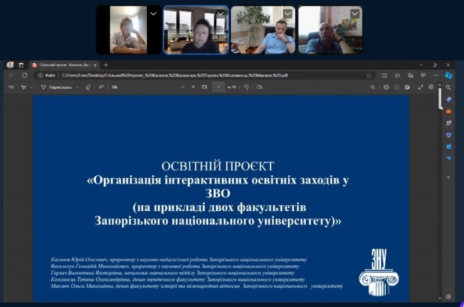Open find in PDF search icon
Image resolution: width=464 pixels, height=307 pixels.
pyautogui.click(x=373, y=87)
